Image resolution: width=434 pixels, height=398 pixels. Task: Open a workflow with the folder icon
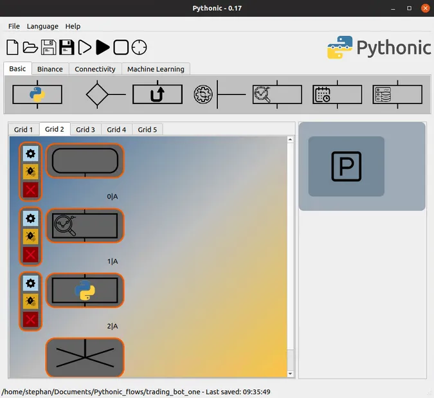click(30, 48)
